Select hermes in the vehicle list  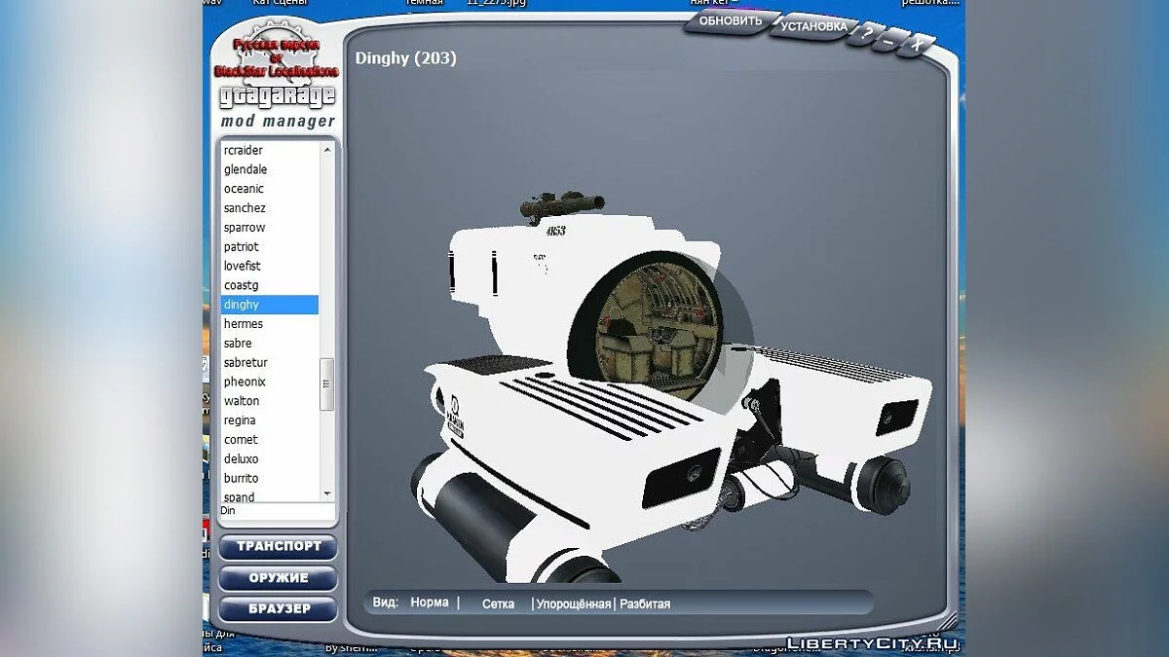tap(244, 324)
